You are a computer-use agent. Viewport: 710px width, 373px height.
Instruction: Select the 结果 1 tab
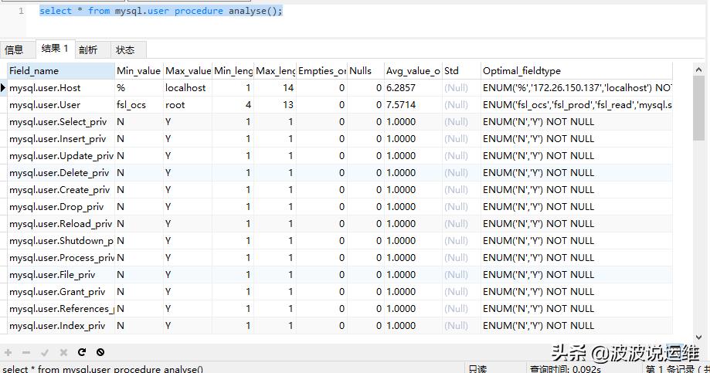(x=55, y=49)
